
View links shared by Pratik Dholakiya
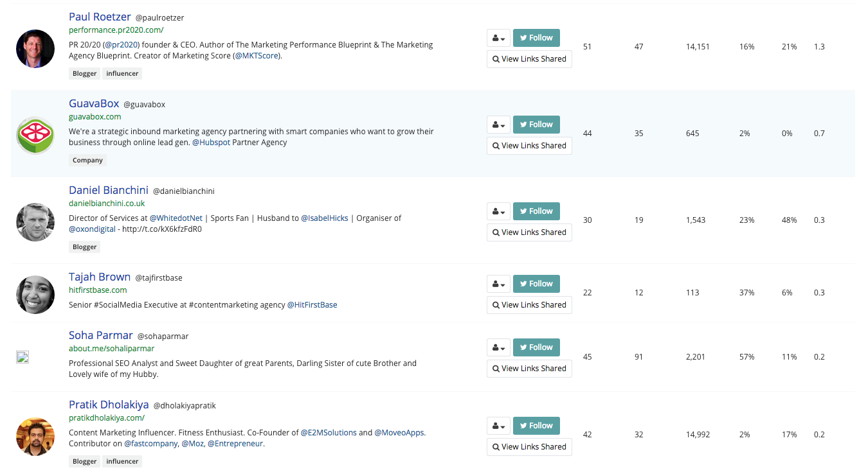coord(529,447)
